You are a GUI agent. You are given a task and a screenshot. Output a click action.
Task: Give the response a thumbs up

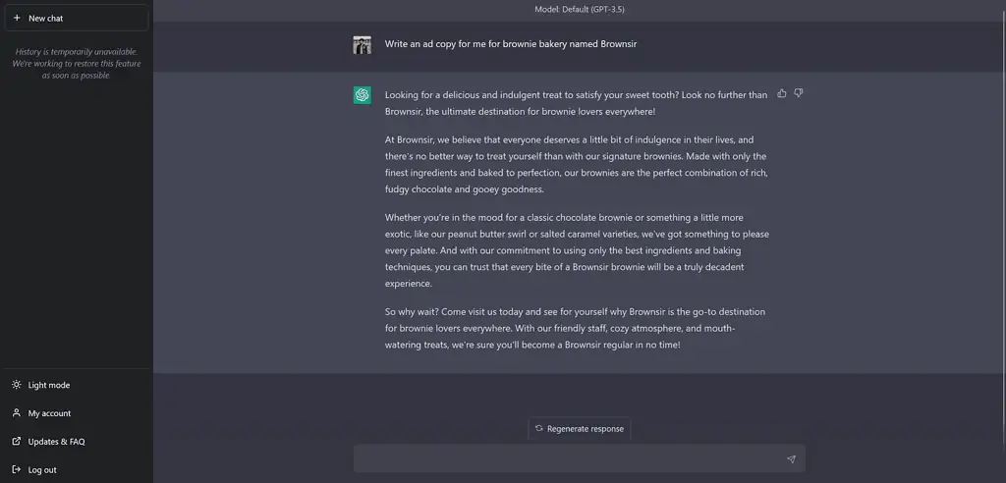click(x=782, y=93)
